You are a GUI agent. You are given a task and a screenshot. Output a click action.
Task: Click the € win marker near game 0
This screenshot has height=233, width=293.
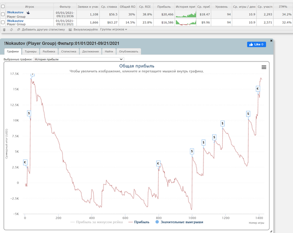tap(25, 162)
